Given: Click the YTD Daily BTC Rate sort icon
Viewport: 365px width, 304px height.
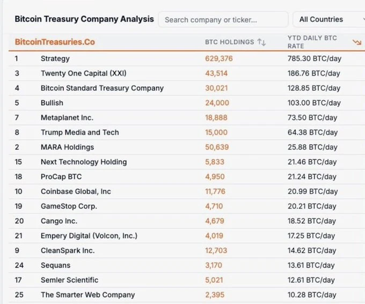Looking at the screenshot, I should coord(356,42).
